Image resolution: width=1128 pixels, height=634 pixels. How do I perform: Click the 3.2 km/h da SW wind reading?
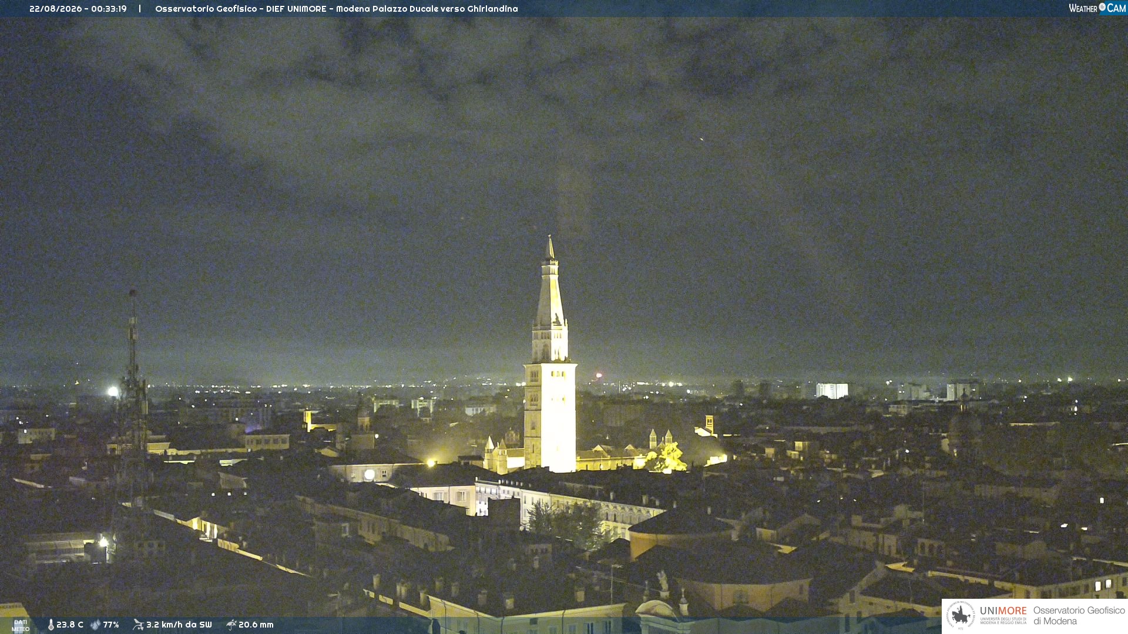pos(179,625)
